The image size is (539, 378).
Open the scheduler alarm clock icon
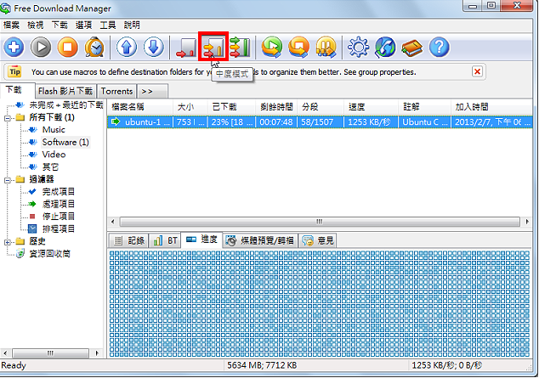[94, 47]
